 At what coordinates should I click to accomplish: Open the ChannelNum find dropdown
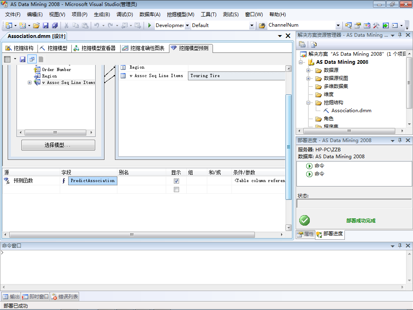coord(338,25)
